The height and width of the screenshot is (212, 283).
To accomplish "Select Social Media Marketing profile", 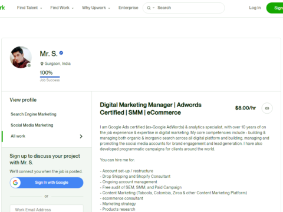I will (x=32, y=125).
